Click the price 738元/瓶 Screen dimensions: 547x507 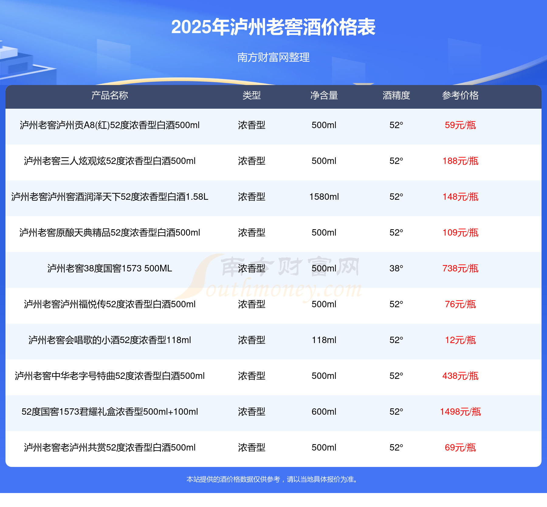tap(460, 268)
